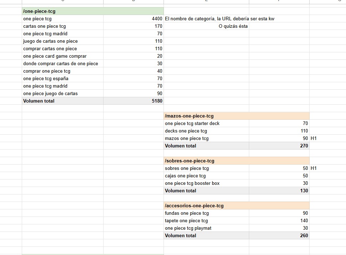This screenshot has width=346, height=255.
Task: Click the "one piece juego de cartas" cell
Action: [x=63, y=94]
